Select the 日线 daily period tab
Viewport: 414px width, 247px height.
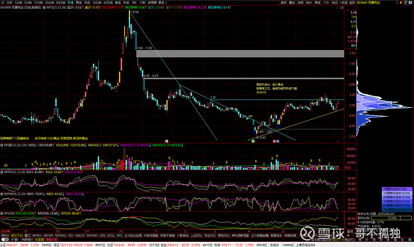coord(70,3)
